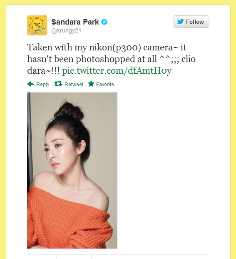Open the @krungy21 handle
Screen dimensions: 236x259
click(66, 31)
